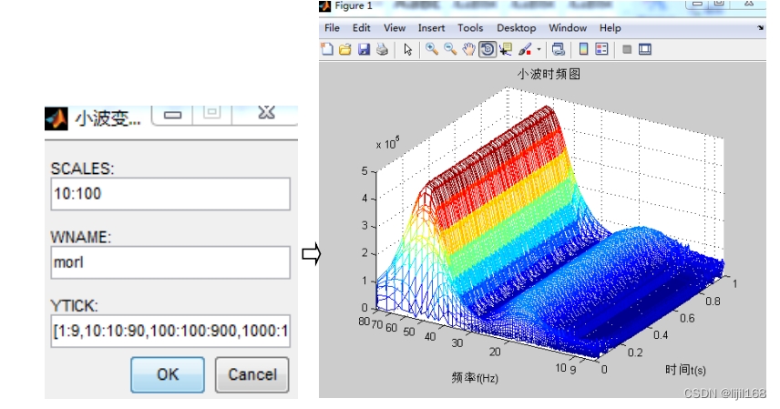Click the 频率f(Hz) axis label
The image size is (780, 409).
(475, 378)
